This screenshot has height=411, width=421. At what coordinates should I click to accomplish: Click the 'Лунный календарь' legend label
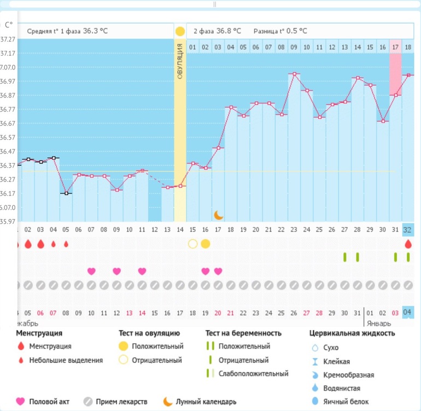click(206, 402)
